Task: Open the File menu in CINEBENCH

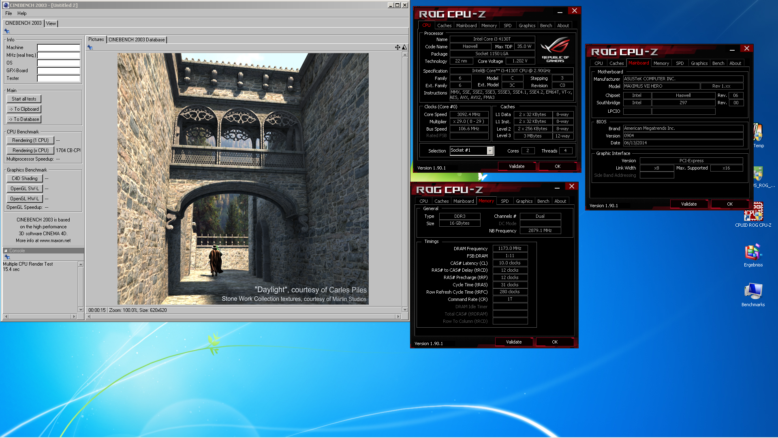Action: coord(9,13)
